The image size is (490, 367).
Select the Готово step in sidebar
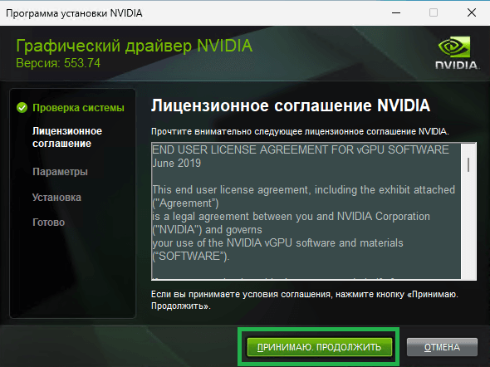[48, 223]
